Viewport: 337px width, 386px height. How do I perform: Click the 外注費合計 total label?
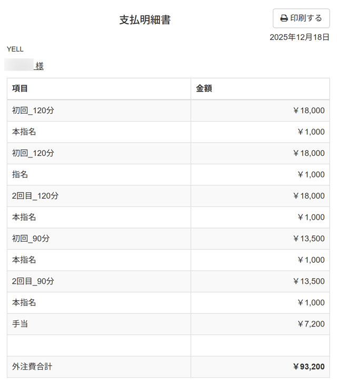click(x=32, y=367)
